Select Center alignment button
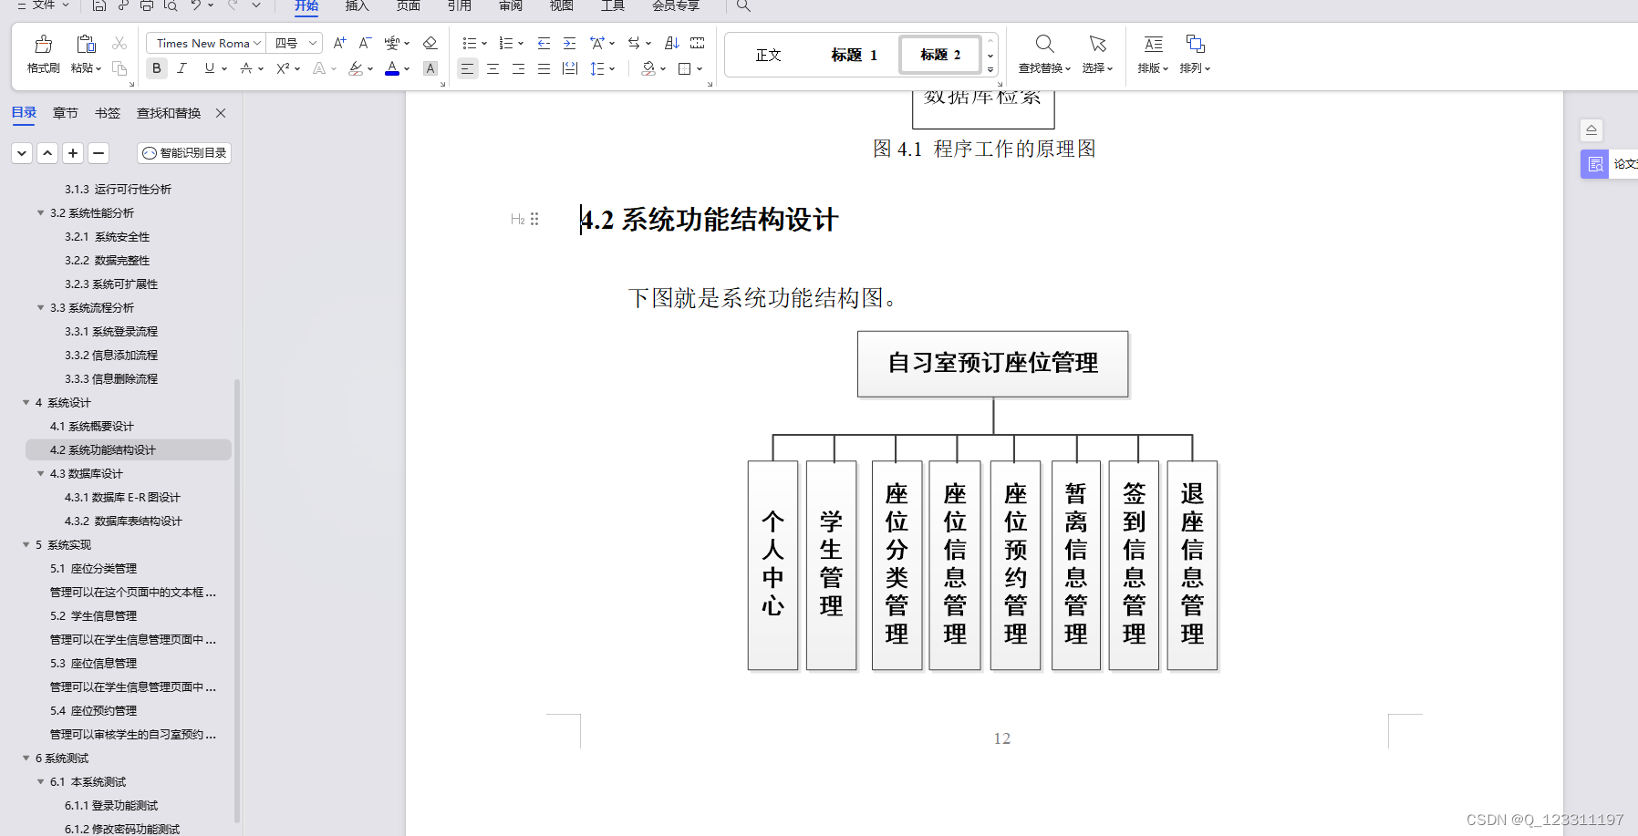This screenshot has width=1638, height=836. coord(492,68)
